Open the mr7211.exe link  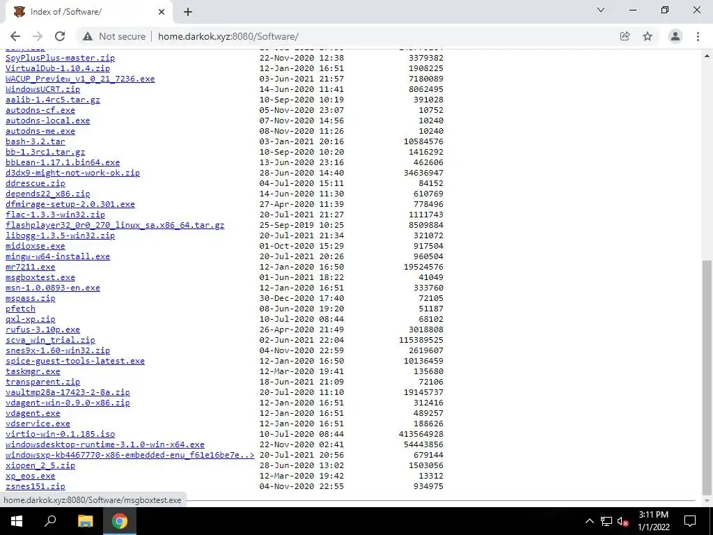pyautogui.click(x=30, y=267)
